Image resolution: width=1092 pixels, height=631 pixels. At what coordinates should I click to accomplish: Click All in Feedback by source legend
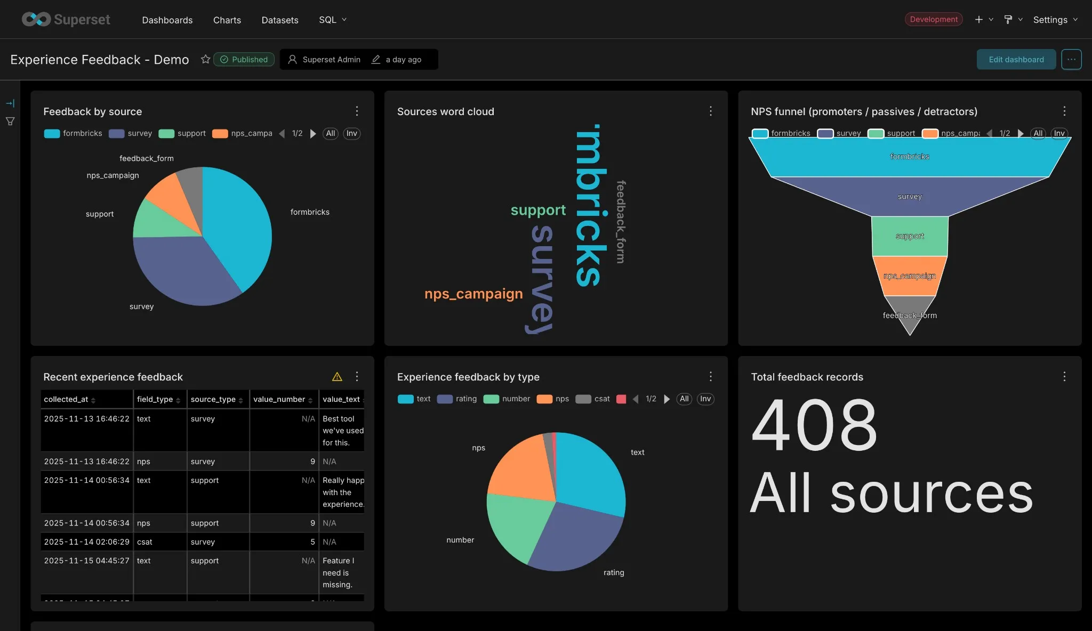[331, 133]
